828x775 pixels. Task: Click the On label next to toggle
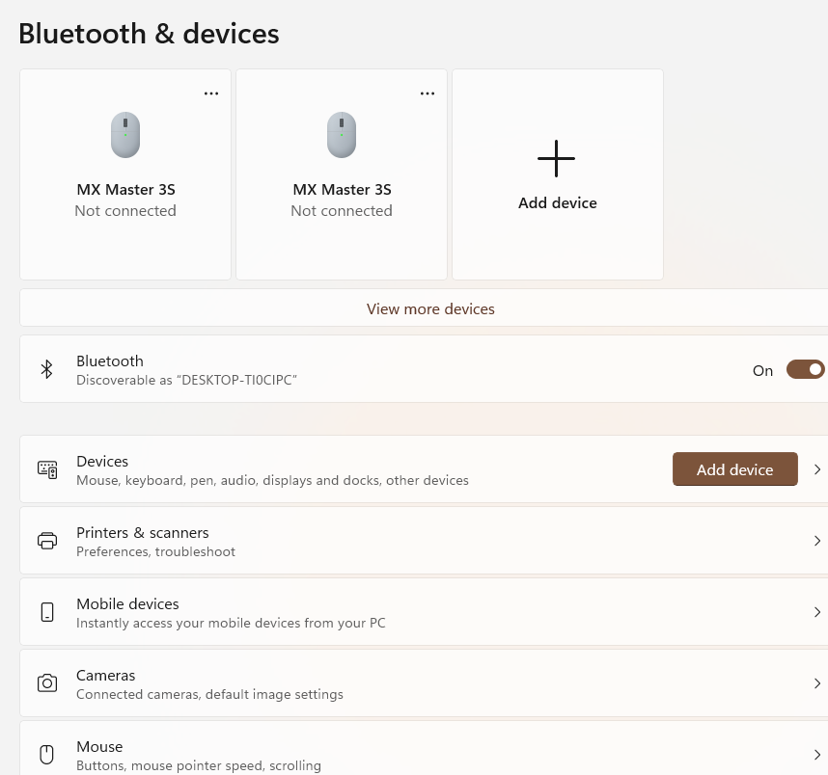[762, 371]
